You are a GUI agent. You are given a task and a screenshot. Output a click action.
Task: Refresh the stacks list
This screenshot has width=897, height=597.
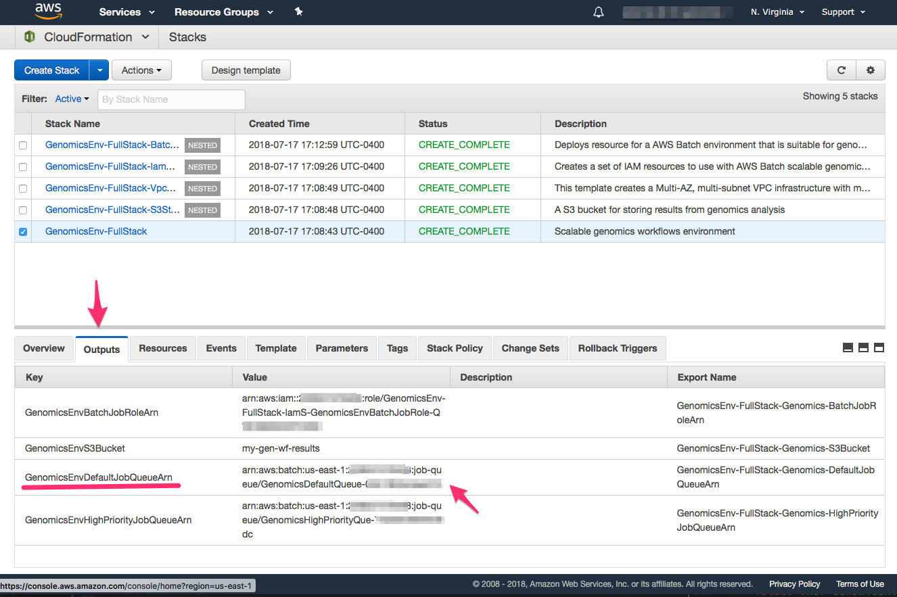842,70
